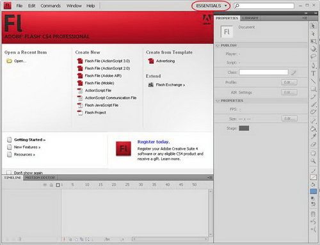The width and height of the screenshot is (320, 245).
Task: Click the pencil icon beside Class field
Action: point(294,73)
